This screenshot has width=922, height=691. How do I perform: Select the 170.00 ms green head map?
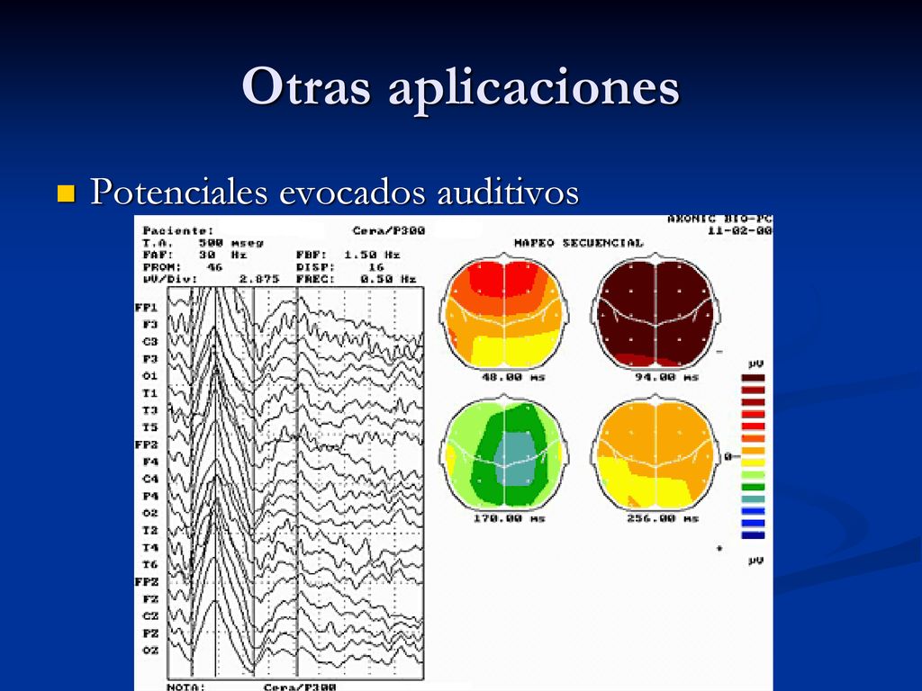click(x=504, y=452)
